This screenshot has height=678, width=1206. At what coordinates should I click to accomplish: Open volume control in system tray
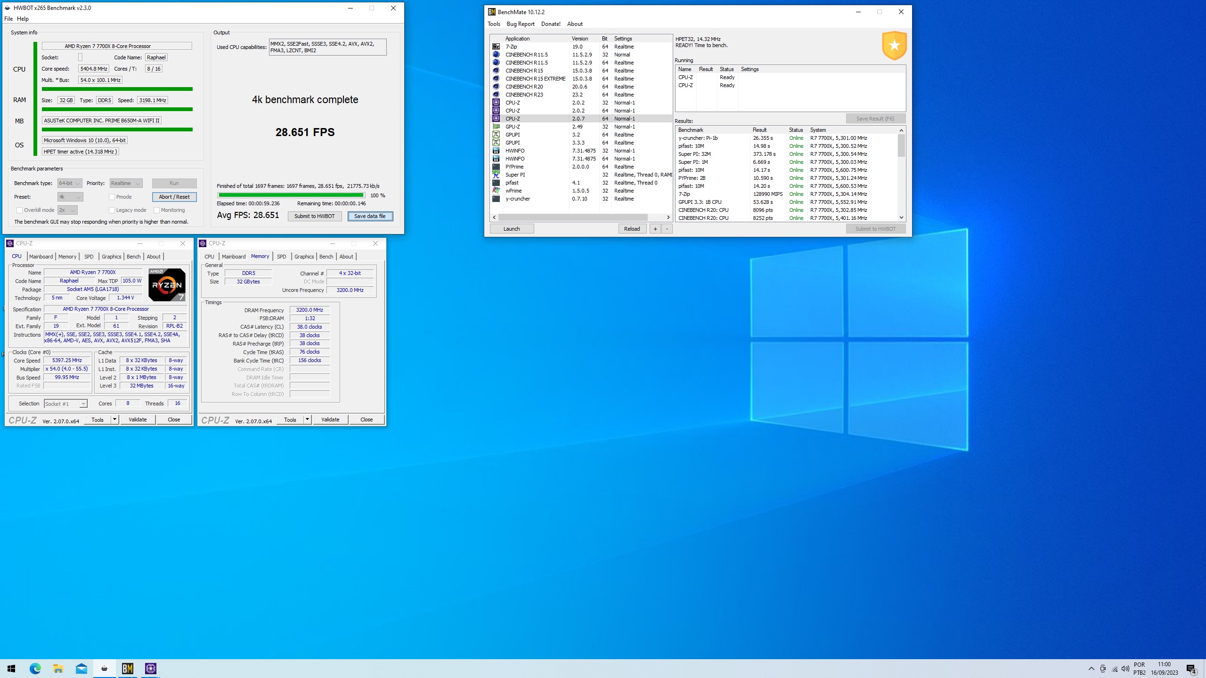click(x=1125, y=669)
